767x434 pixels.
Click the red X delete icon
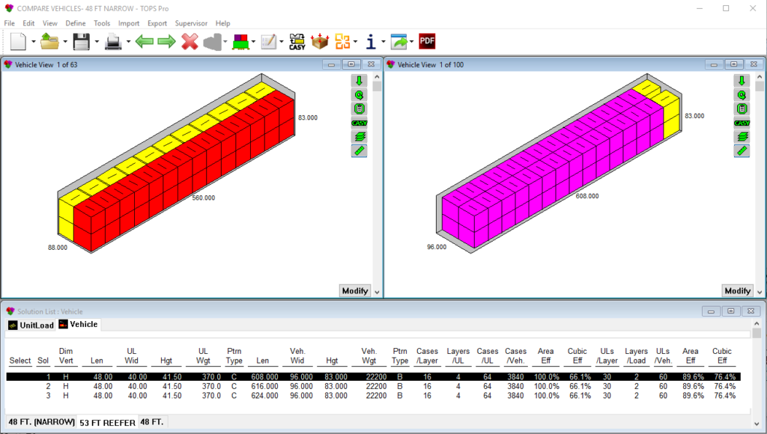(x=190, y=41)
